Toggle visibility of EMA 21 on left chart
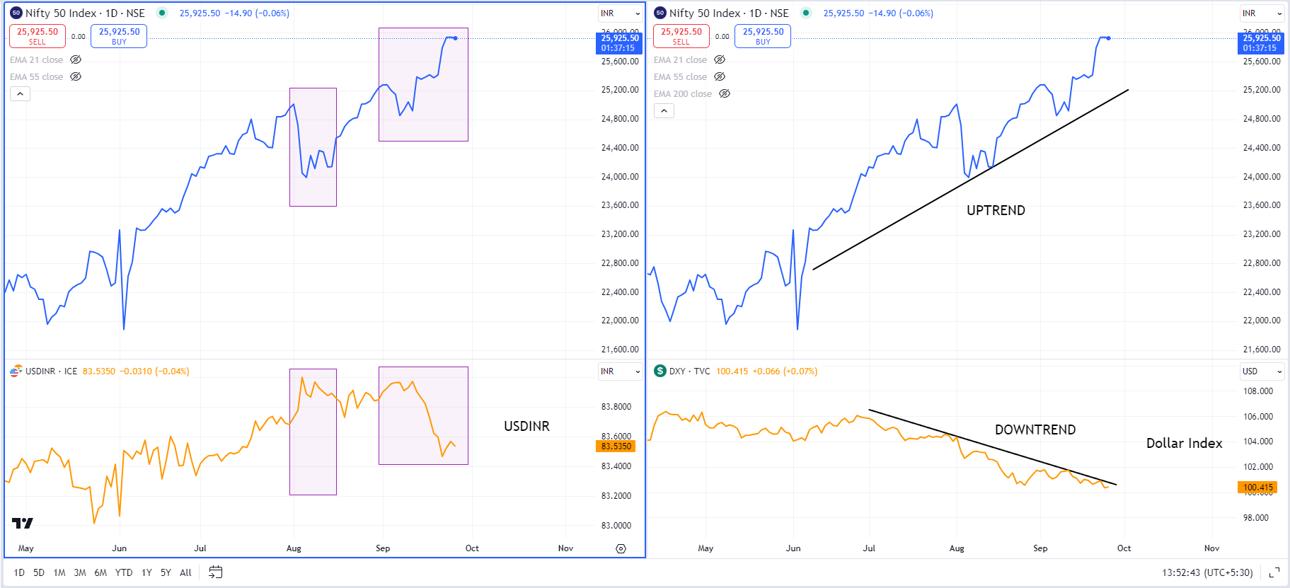The width and height of the screenshot is (1290, 588). coord(76,60)
